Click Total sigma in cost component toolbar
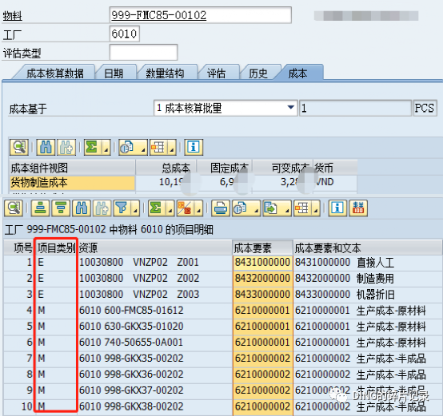443x416 pixels. click(92, 147)
